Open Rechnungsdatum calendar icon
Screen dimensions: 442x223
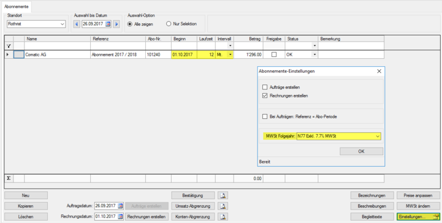pos(120,216)
